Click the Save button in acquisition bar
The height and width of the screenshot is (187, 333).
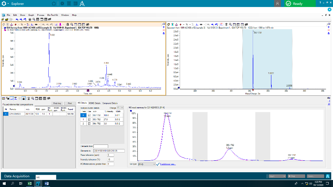tap(315, 176)
